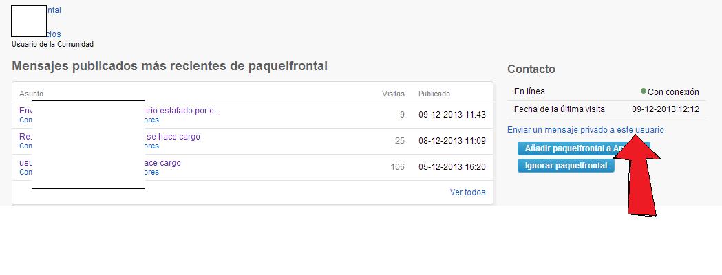Click the Ignorar paquelfrontal button
722x275 pixels.
tap(566, 166)
